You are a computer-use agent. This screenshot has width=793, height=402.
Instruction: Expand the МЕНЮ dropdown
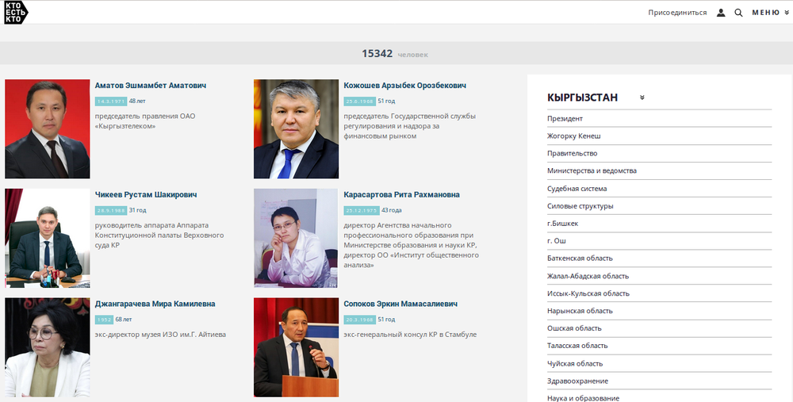[x=770, y=13]
